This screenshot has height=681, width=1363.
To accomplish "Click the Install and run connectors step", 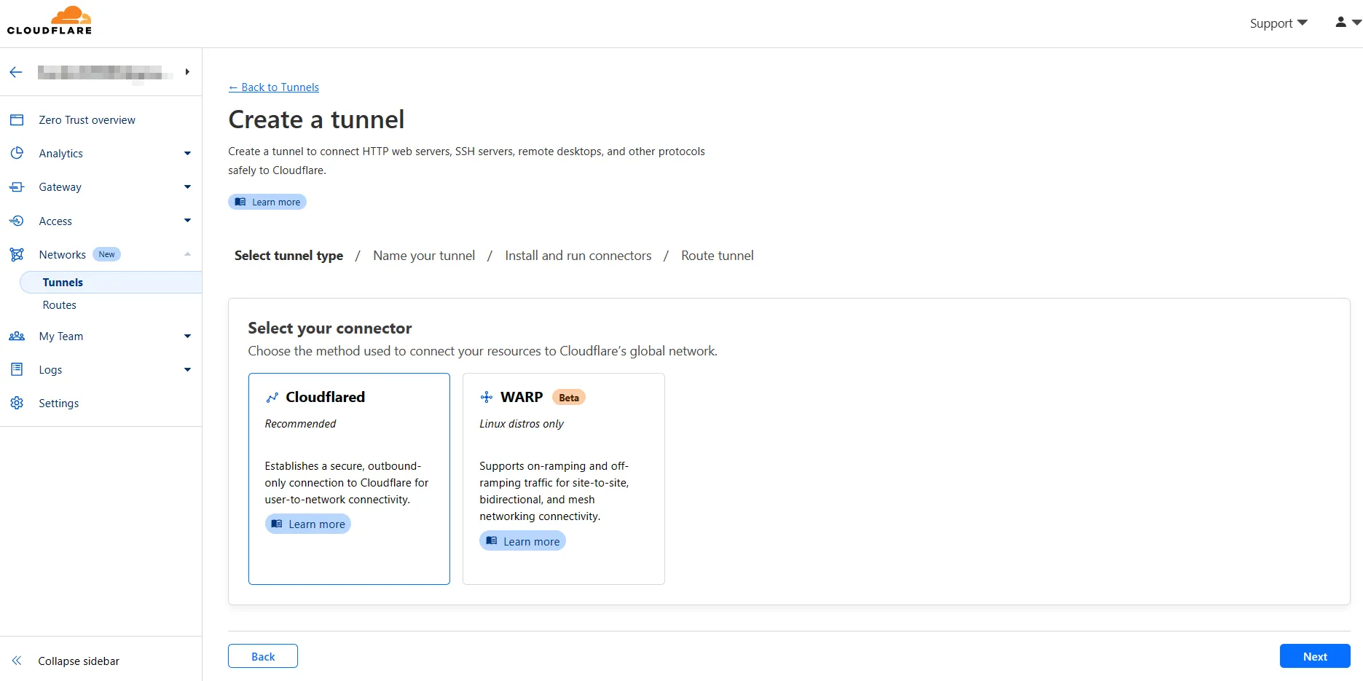I will (578, 256).
